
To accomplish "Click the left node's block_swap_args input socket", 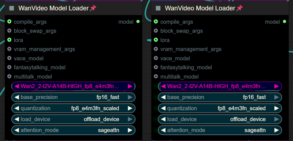I will click(x=10, y=31).
